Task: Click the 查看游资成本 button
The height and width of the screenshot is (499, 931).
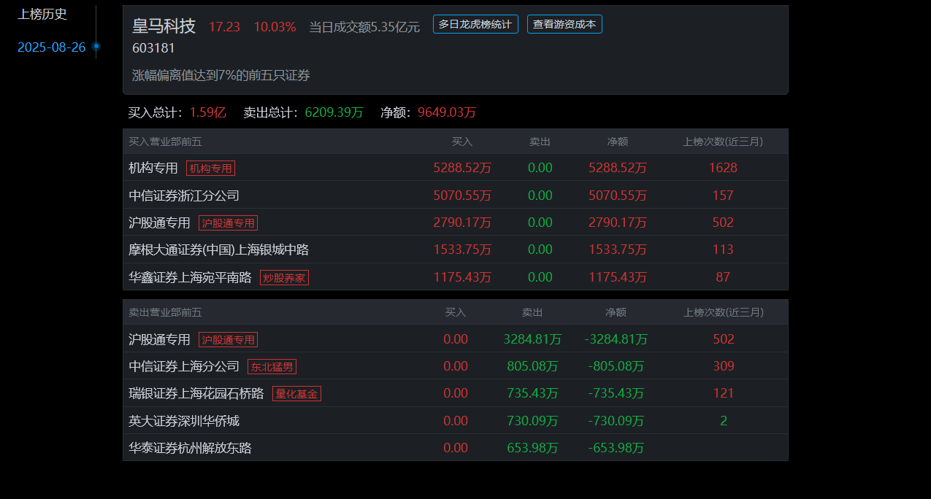Action: 564,24
